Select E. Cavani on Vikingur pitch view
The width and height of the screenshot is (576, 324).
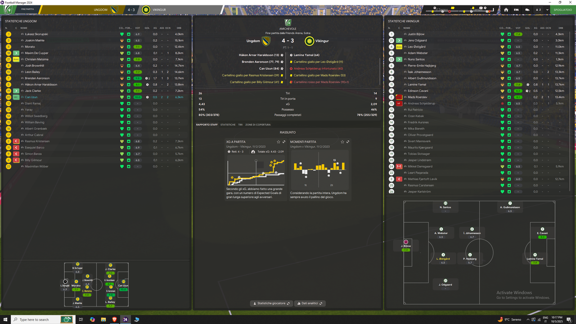point(542,233)
